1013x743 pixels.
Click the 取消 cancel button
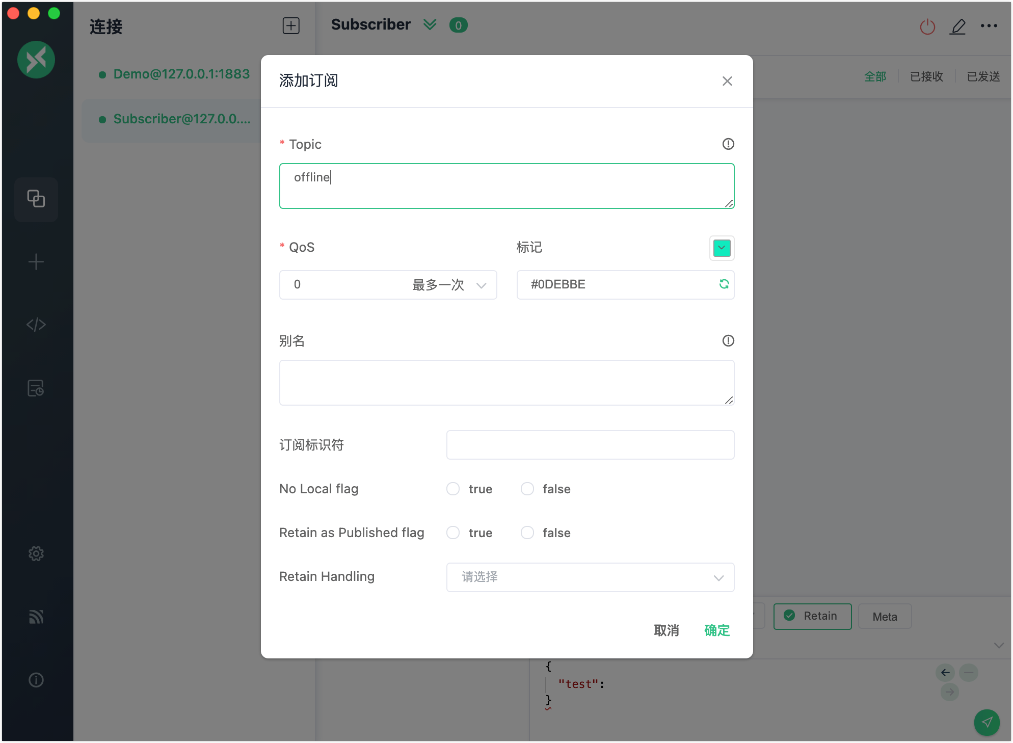tap(666, 630)
